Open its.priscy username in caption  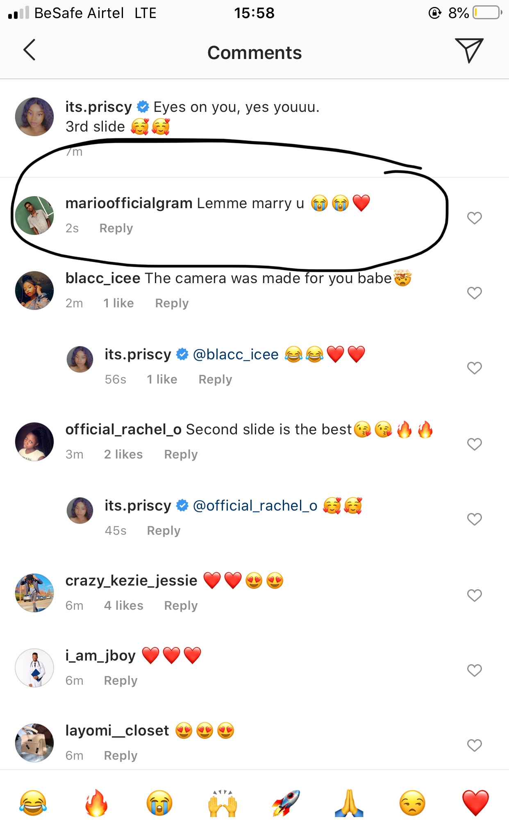98,107
